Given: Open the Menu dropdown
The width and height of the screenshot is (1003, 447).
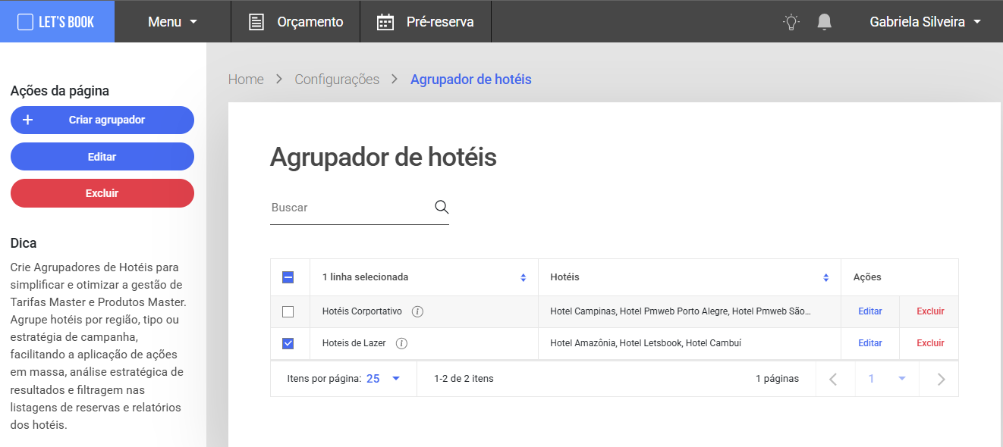Looking at the screenshot, I should click(172, 22).
